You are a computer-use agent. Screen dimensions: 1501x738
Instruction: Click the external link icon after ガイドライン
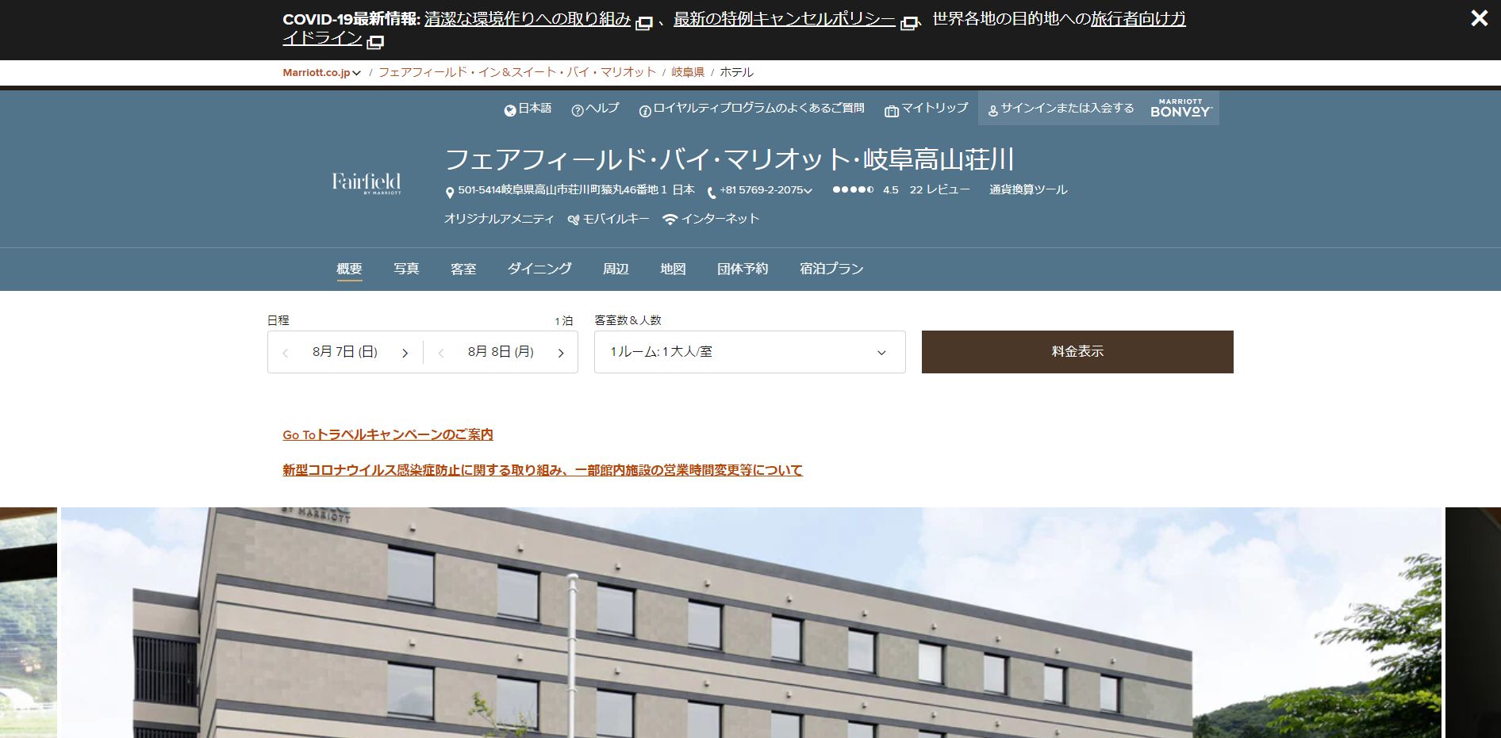pyautogui.click(x=375, y=42)
